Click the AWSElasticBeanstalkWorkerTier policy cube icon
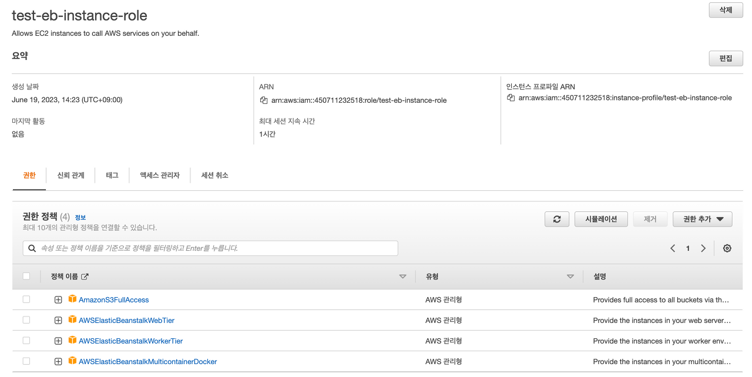Image resolution: width=752 pixels, height=377 pixels. click(x=73, y=340)
